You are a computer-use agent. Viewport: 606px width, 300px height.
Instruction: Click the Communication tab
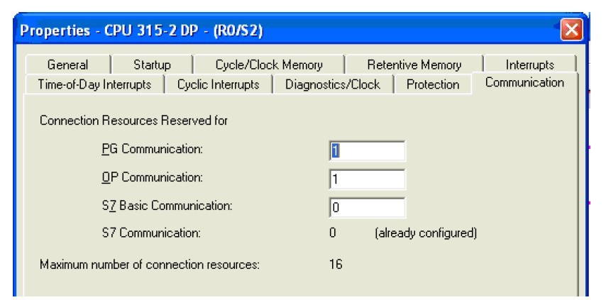(524, 83)
